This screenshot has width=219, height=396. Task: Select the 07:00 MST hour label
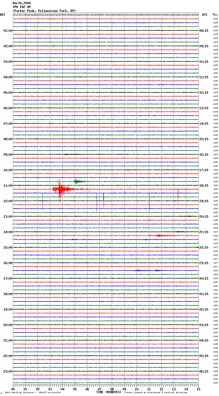[8, 124]
